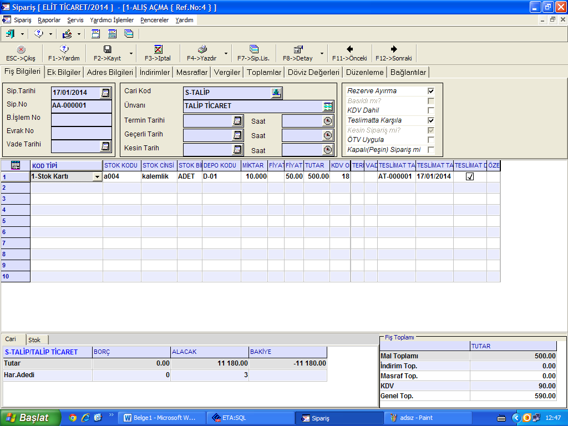Click the Başlat start button

coord(30,418)
